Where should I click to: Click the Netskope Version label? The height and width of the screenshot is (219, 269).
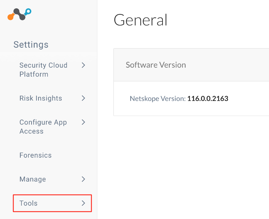158,99
